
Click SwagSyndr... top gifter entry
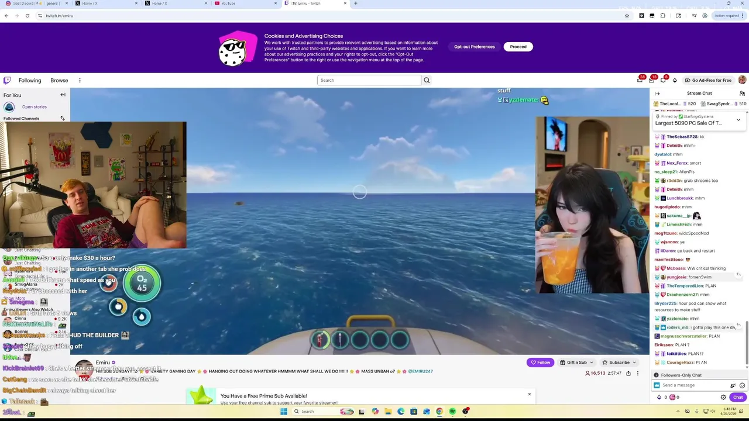(x=724, y=103)
